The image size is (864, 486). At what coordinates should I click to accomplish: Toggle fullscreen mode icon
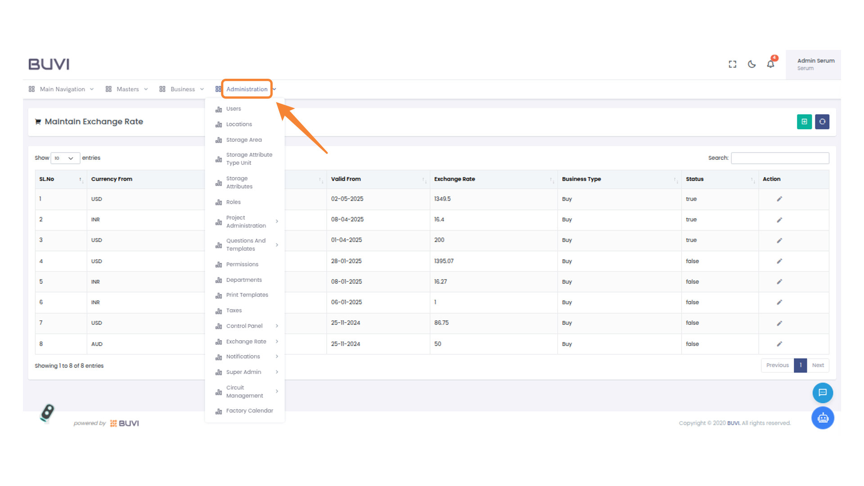pyautogui.click(x=733, y=64)
